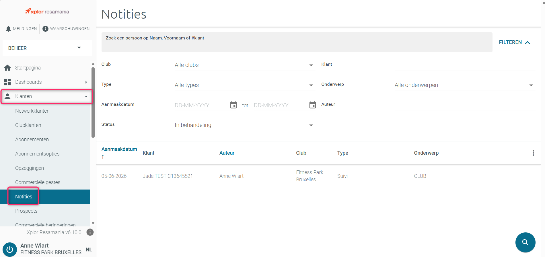Click the Klanten person icon
This screenshot has width=545, height=257.
click(7, 96)
